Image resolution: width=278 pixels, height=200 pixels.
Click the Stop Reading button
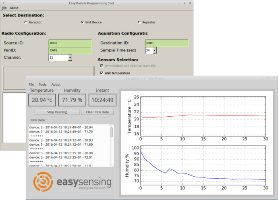click(x=57, y=112)
